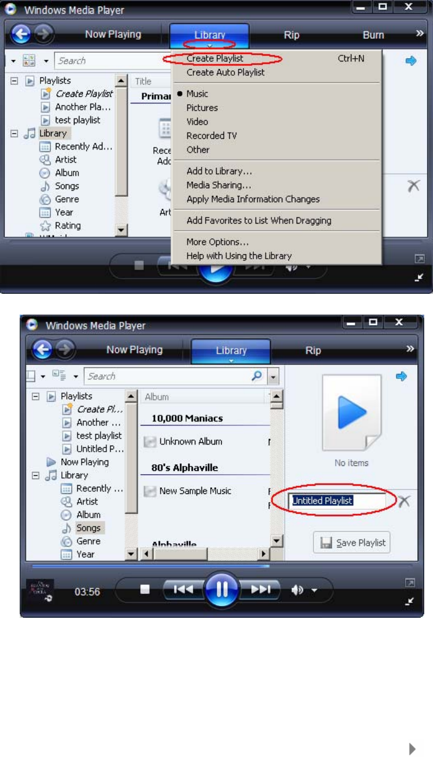Click down arrow of lower window album list scrollbar
This screenshot has width=433, height=757.
pos(277,541)
